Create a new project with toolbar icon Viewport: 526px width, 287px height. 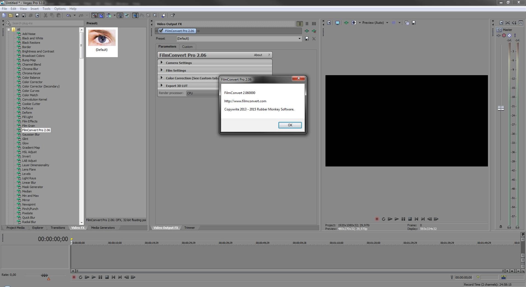(4, 16)
